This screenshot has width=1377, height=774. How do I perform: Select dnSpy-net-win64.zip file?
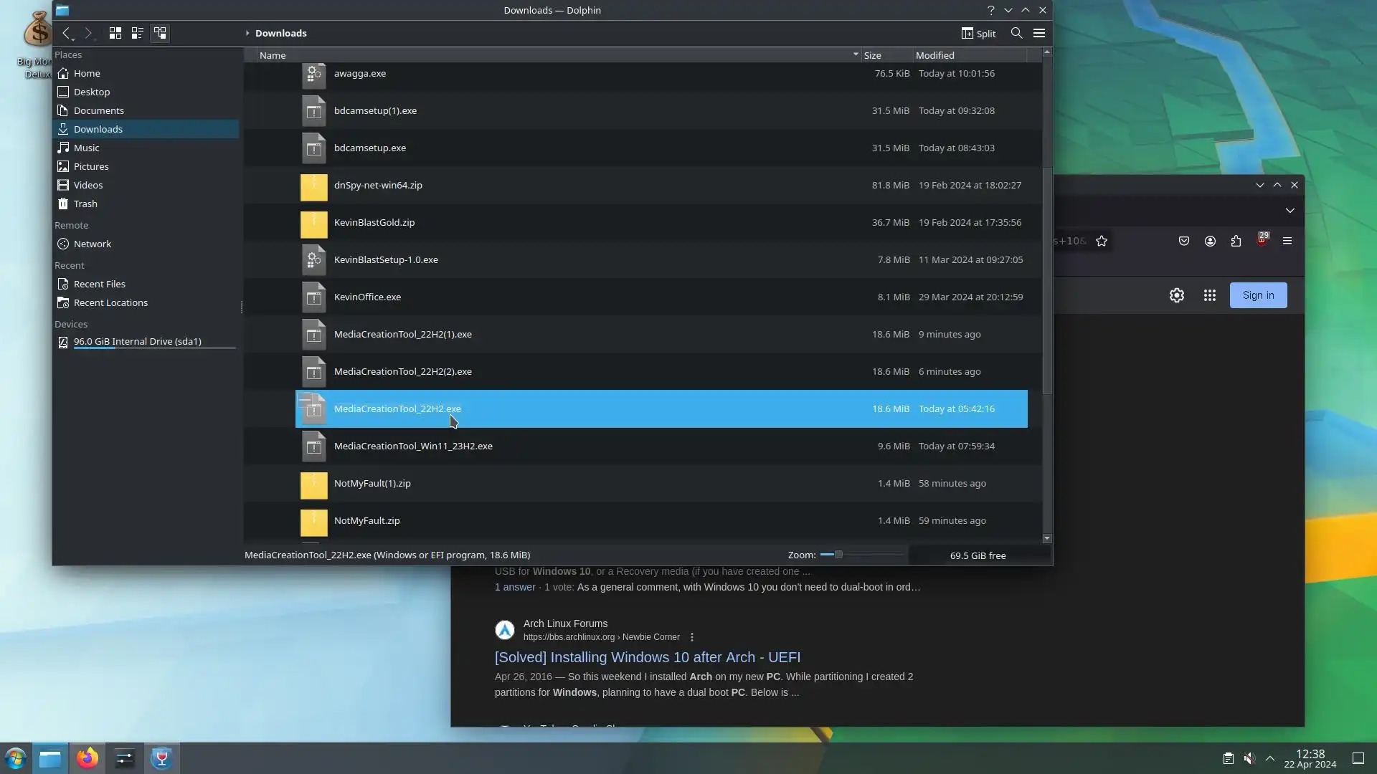coord(378,185)
